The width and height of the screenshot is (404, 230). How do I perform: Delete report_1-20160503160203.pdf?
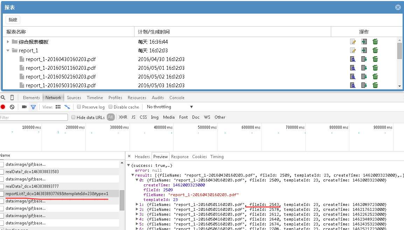coord(375,85)
